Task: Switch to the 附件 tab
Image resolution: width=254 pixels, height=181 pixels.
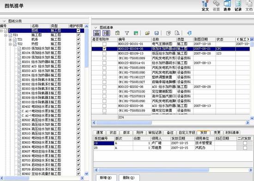Action: [x=139, y=132]
